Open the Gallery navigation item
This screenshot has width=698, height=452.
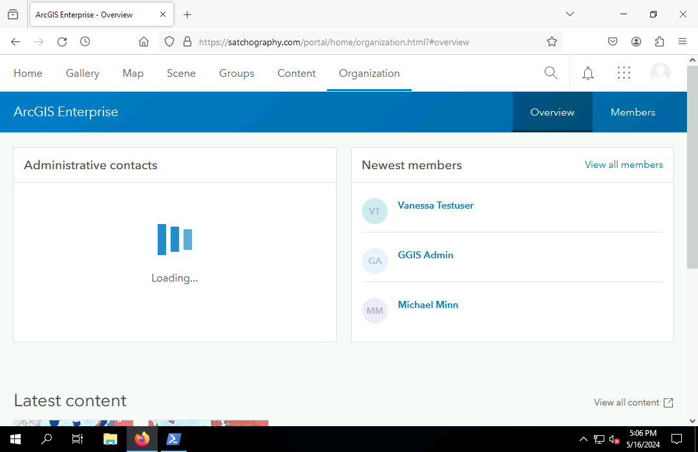(x=83, y=74)
